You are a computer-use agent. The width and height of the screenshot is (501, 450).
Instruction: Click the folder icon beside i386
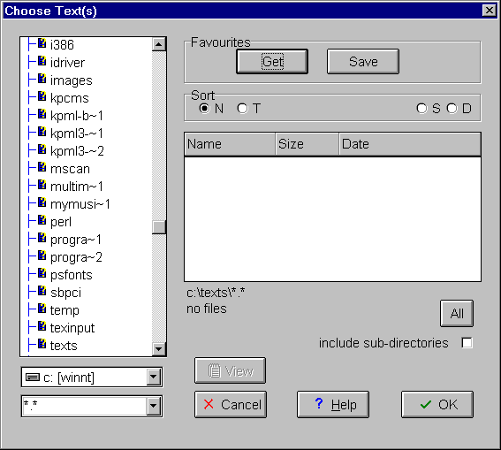[x=42, y=42]
